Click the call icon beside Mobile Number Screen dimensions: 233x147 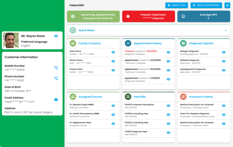(56, 68)
